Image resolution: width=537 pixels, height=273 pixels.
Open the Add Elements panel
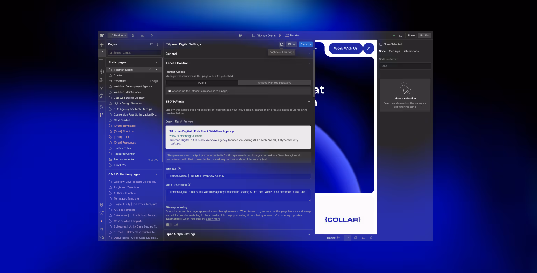(x=102, y=44)
